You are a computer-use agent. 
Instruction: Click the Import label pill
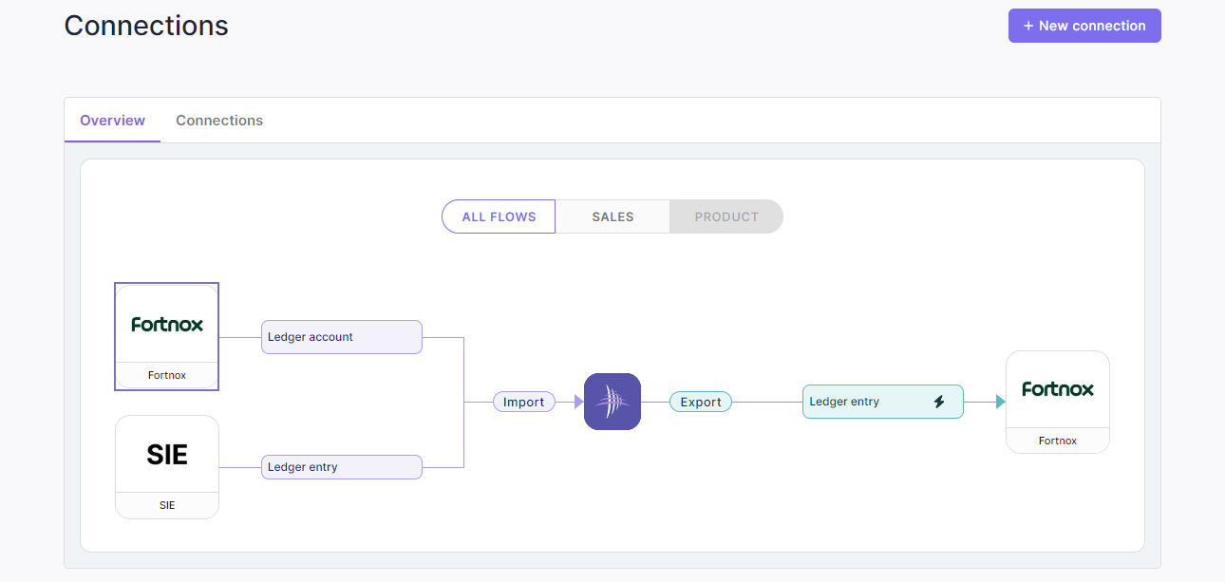coord(524,403)
